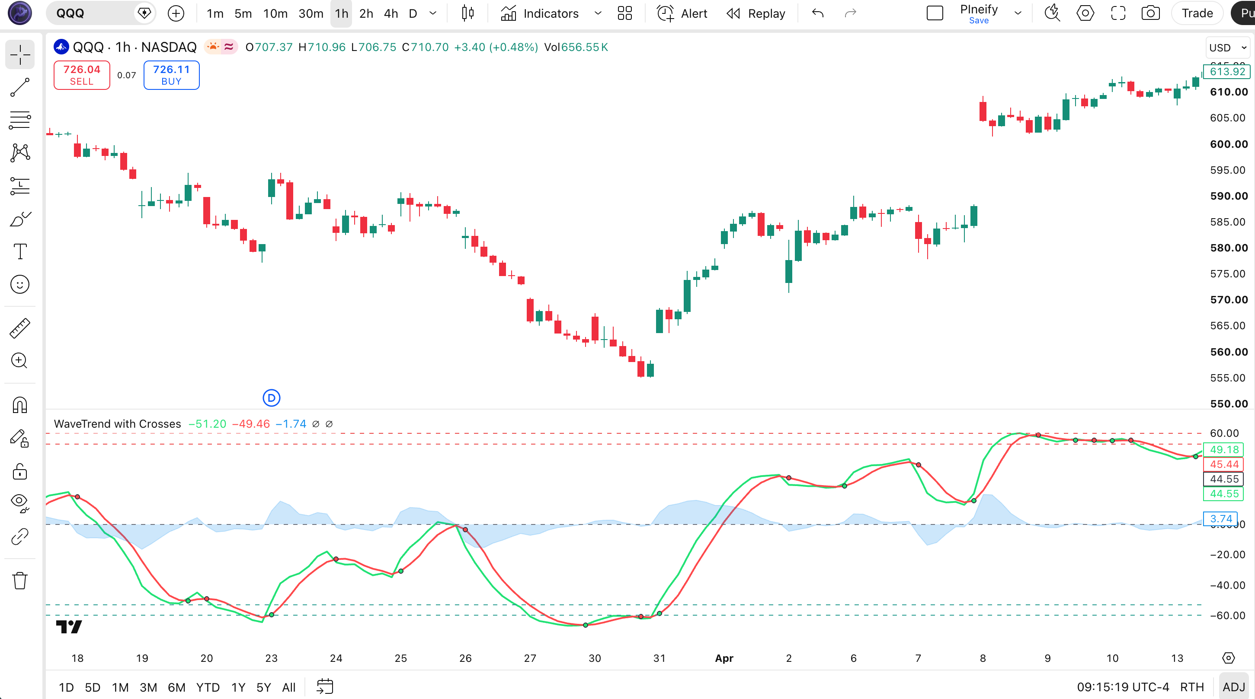Open the user profile avatar menu
Image resolution: width=1255 pixels, height=699 pixels.
tap(20, 13)
